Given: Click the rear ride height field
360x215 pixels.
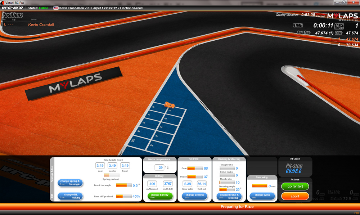Looking at the screenshot, I should coord(100,165).
